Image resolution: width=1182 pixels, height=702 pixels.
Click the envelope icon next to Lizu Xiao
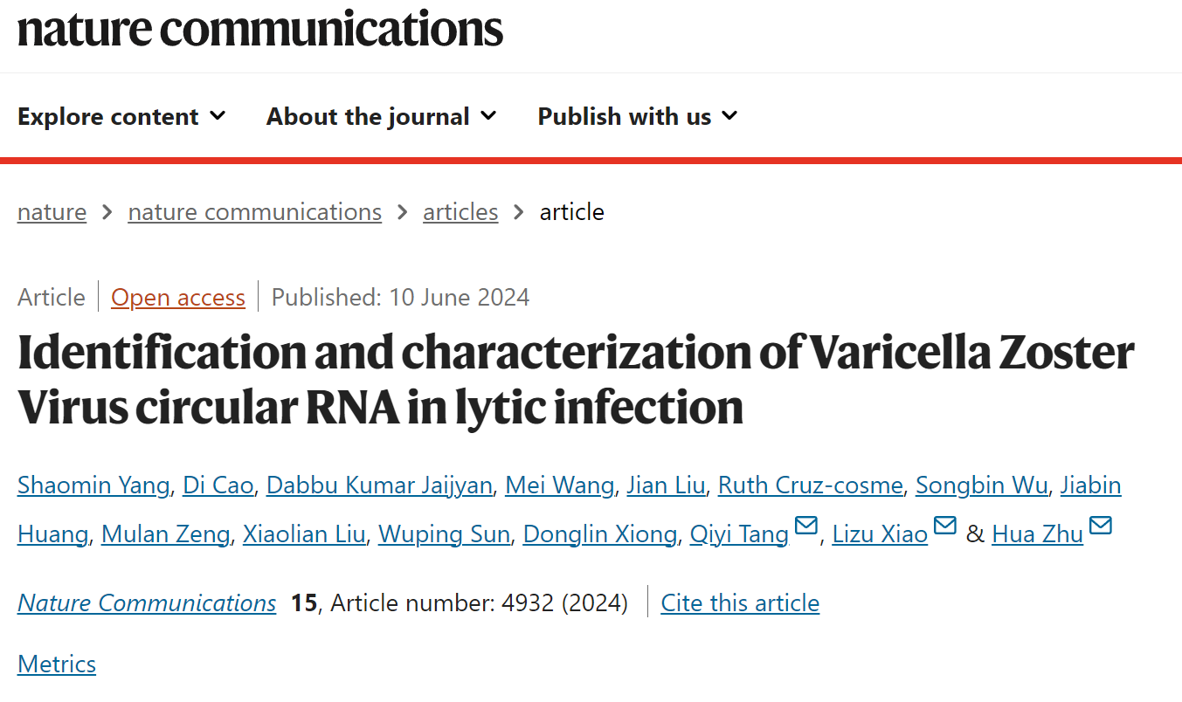tap(945, 526)
